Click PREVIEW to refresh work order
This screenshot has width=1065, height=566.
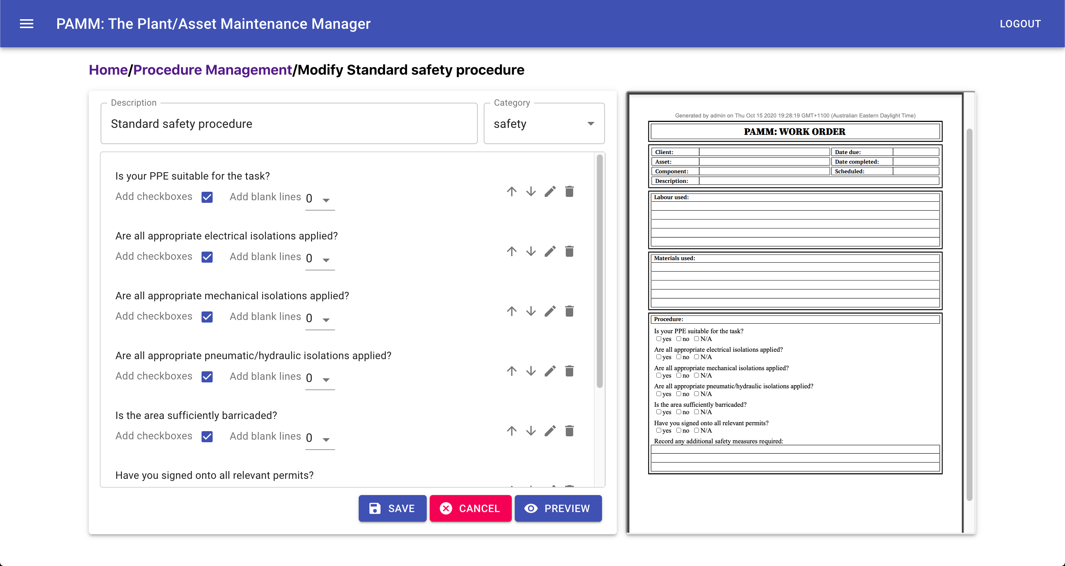558,508
